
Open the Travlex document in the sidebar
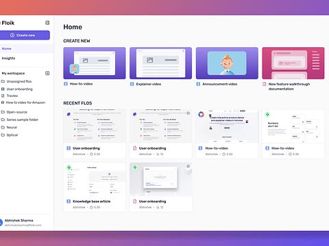(10, 96)
